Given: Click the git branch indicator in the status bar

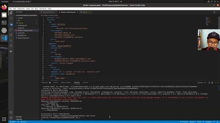Looking at the screenshot, I should pos(13,122).
